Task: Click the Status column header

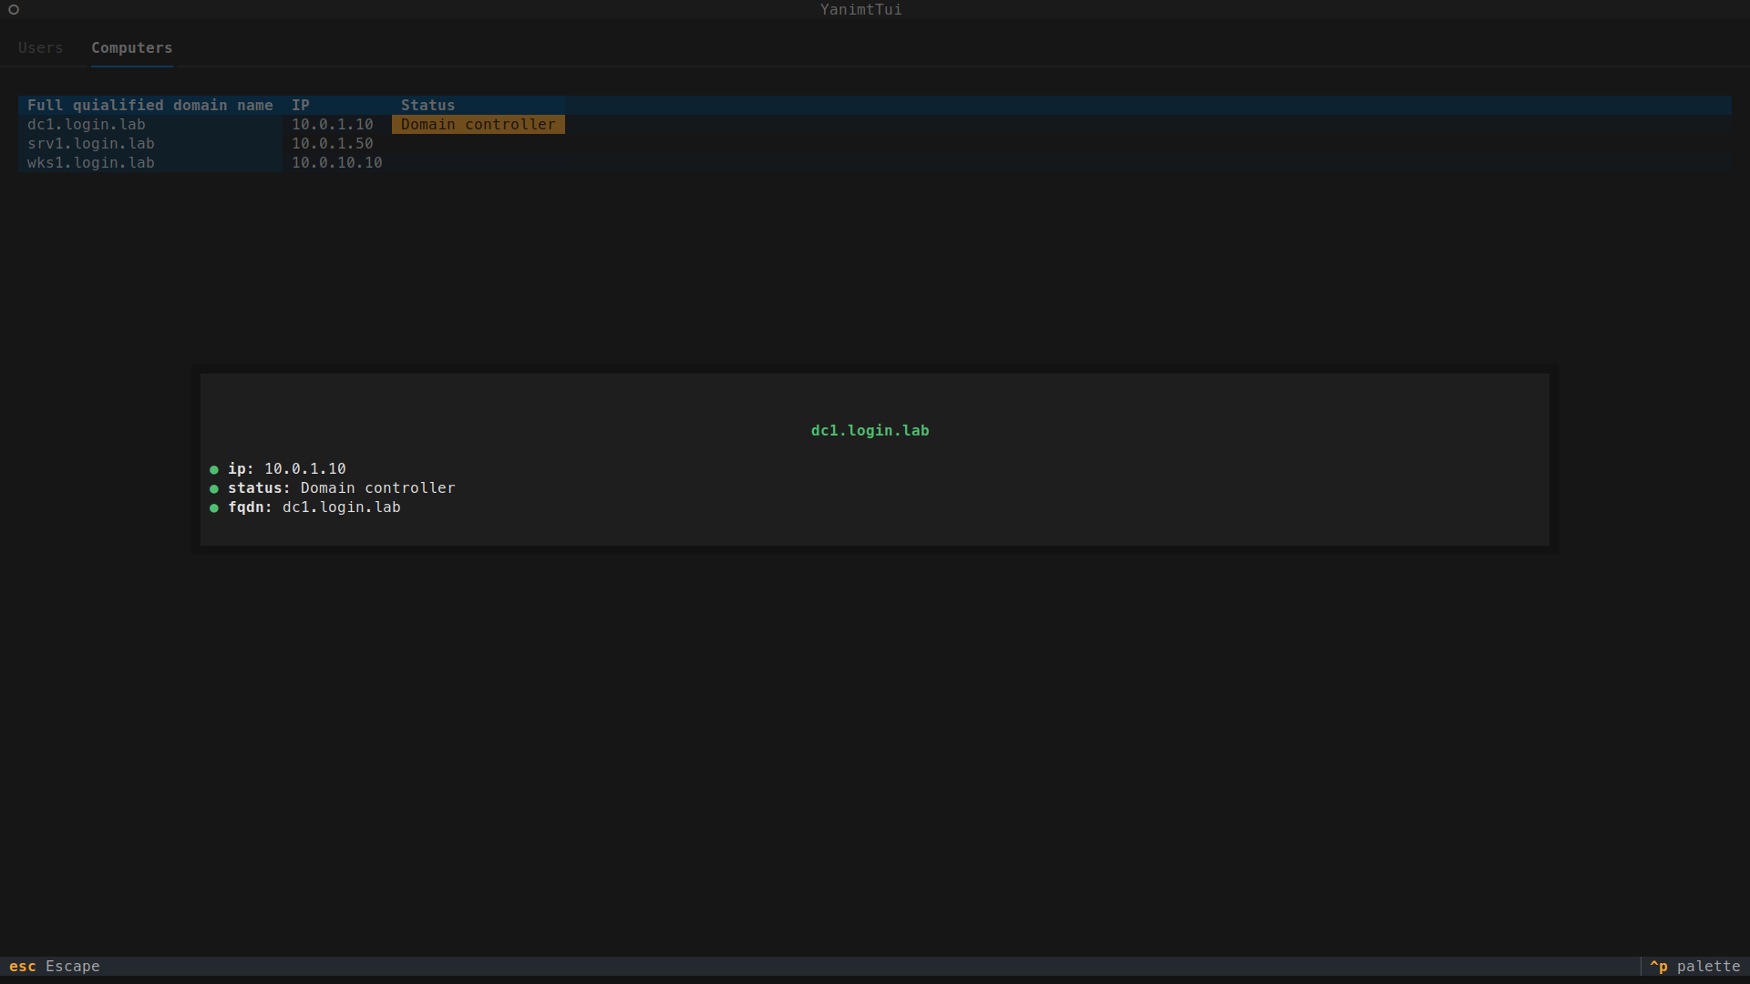Action: 427,105
